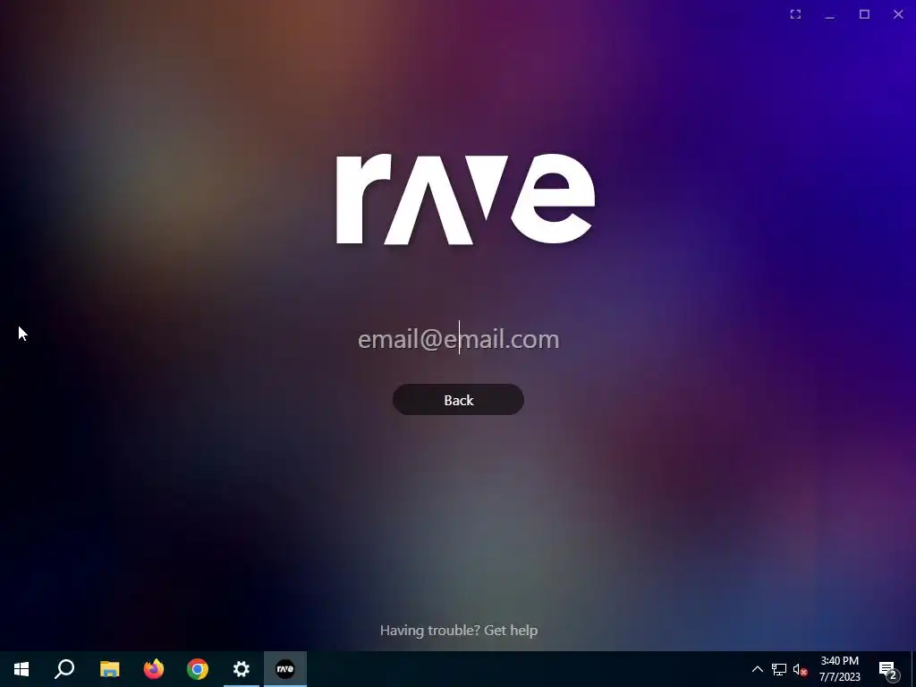Open the muted volume tray icon
The width and height of the screenshot is (916, 687).
(801, 669)
